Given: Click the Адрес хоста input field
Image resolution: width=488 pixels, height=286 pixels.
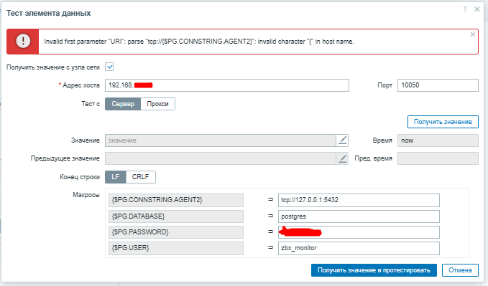Looking at the screenshot, I should 227,85.
